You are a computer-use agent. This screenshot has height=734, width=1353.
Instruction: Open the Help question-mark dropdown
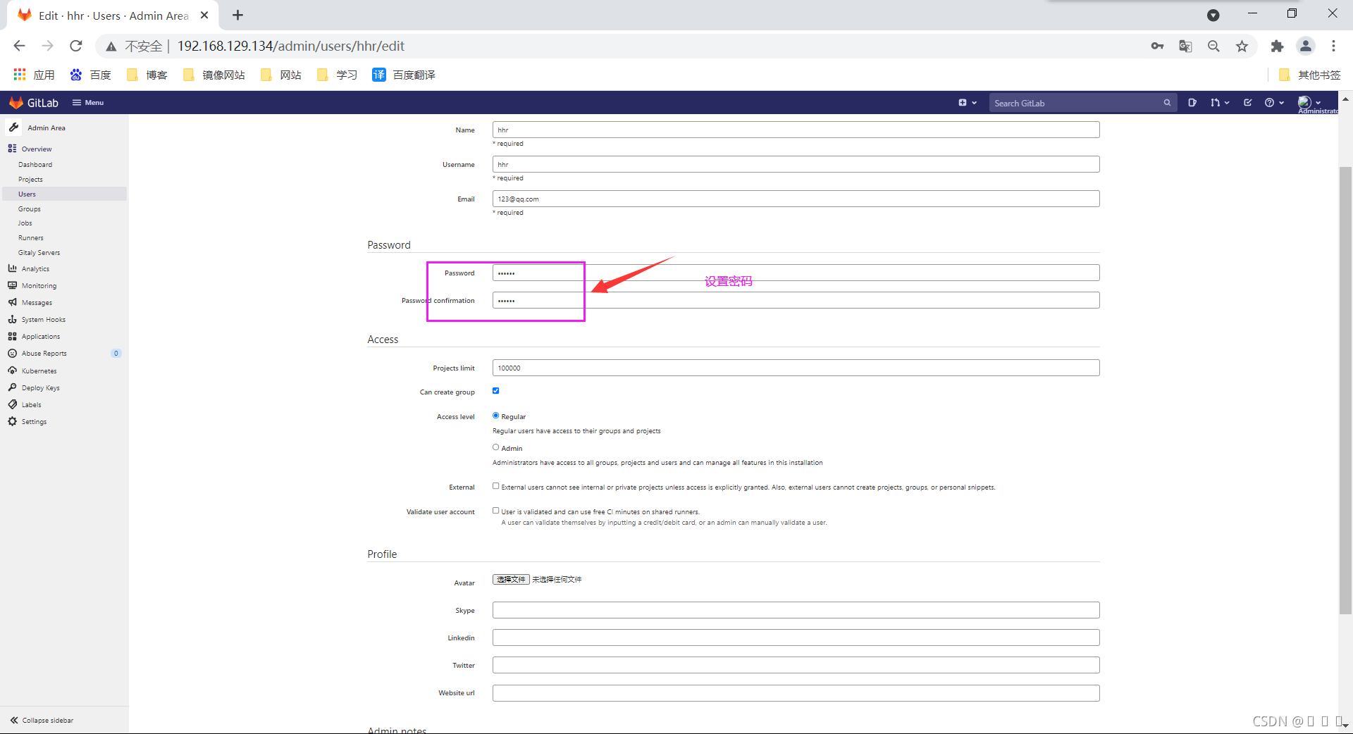(x=1274, y=103)
